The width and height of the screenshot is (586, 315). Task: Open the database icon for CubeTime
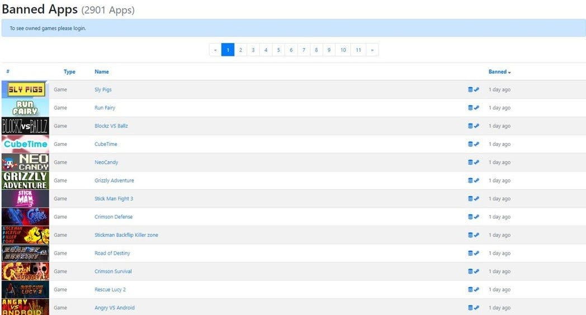(x=470, y=144)
